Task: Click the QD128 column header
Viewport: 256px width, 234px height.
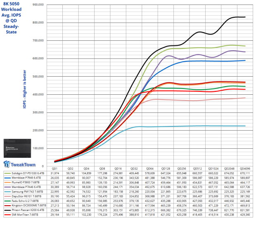Action: tap(166, 168)
